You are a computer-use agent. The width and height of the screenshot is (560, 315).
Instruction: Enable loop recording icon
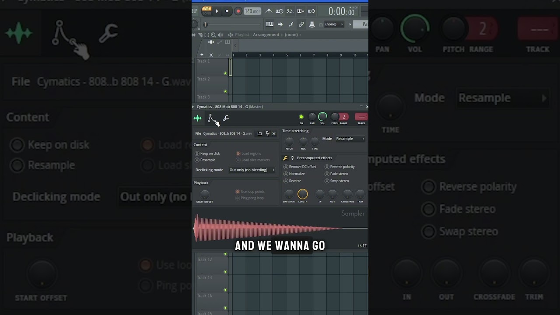[311, 11]
